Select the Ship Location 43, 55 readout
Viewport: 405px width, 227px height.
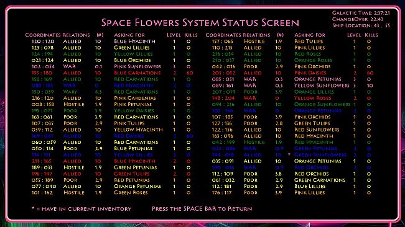tap(361, 25)
